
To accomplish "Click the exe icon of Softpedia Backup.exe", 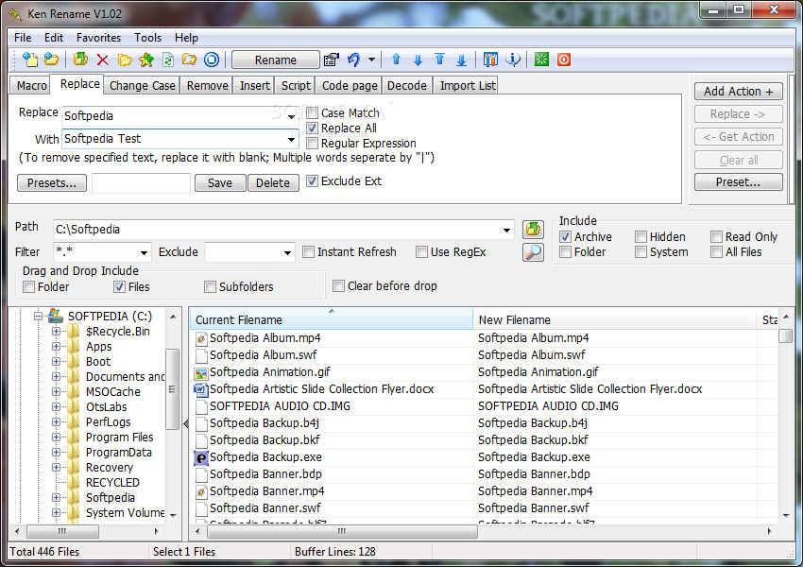I will (x=201, y=458).
